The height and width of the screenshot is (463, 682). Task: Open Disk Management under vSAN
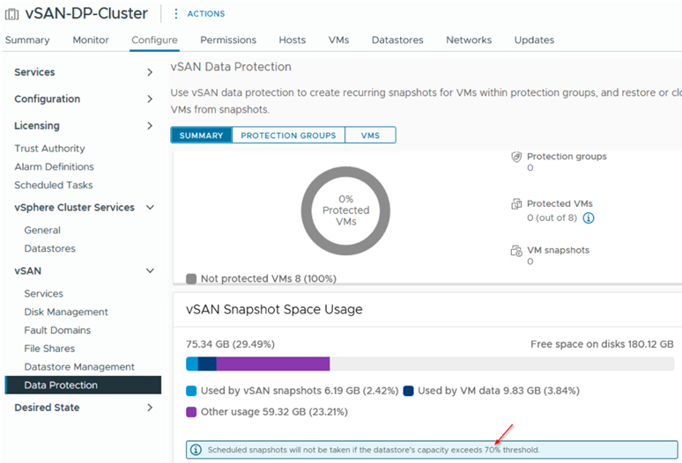(x=66, y=312)
